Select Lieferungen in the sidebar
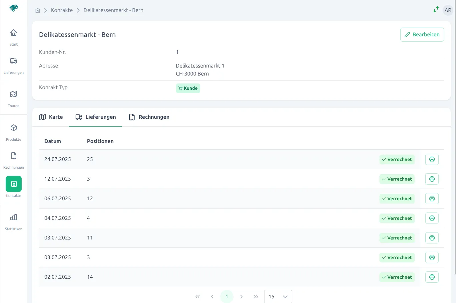456x303 pixels. click(x=13, y=64)
